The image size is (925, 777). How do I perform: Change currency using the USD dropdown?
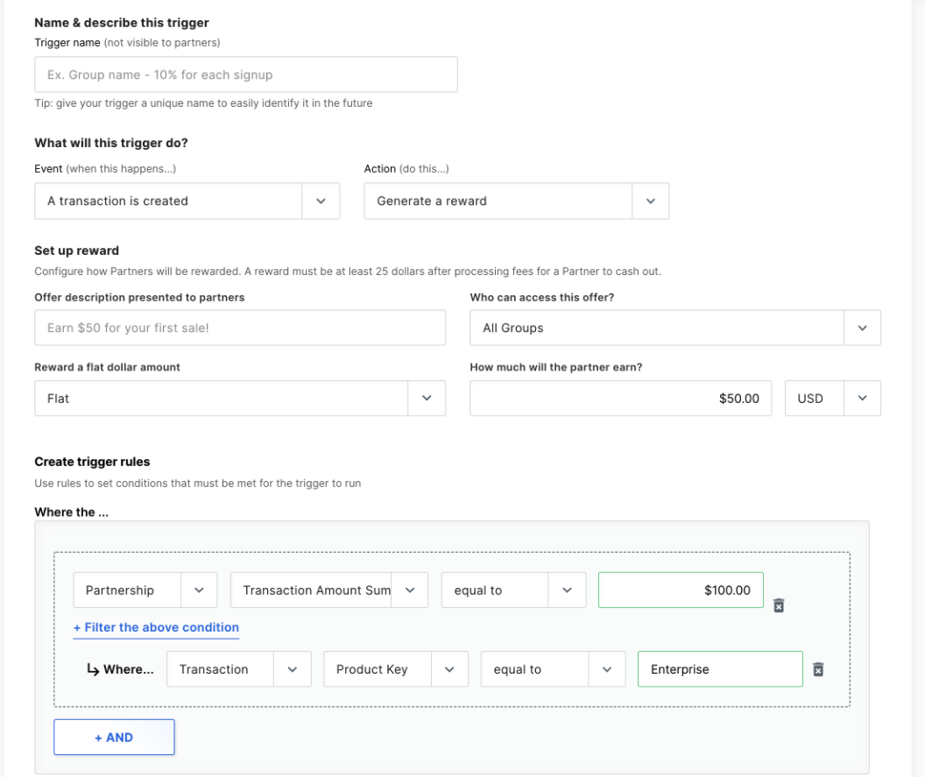[862, 398]
